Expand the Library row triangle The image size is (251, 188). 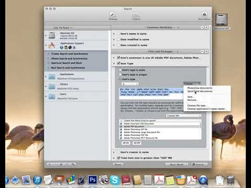click(x=46, y=86)
